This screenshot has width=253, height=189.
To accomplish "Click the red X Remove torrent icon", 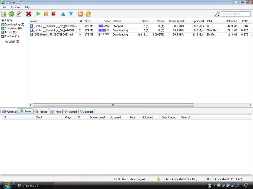I will 28,14.
